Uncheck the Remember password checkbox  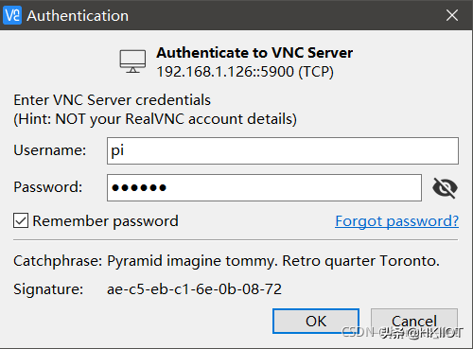21,220
